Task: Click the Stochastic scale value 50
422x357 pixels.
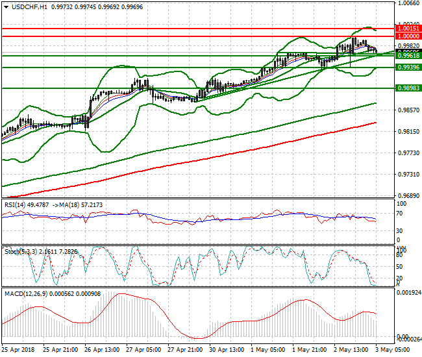Action: pos(400,266)
